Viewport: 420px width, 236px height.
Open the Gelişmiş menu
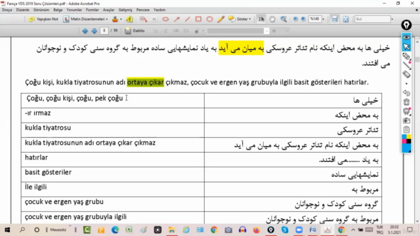click(125, 10)
